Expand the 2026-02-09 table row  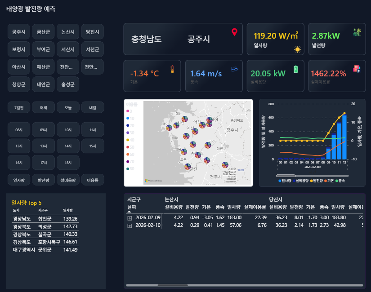tap(130, 218)
